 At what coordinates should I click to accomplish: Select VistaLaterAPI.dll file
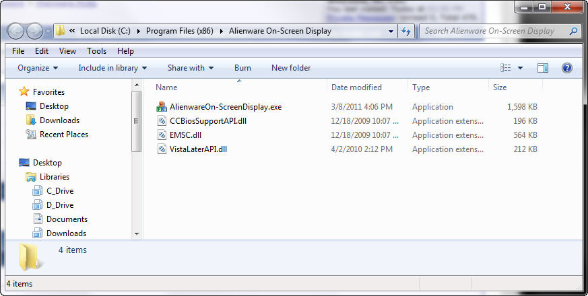(198, 149)
